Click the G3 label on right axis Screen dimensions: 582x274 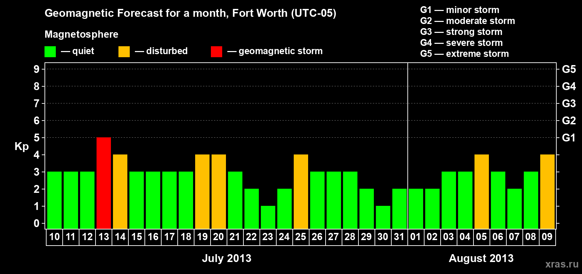point(569,103)
